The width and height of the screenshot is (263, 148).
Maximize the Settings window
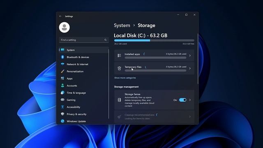[x=186, y=15]
